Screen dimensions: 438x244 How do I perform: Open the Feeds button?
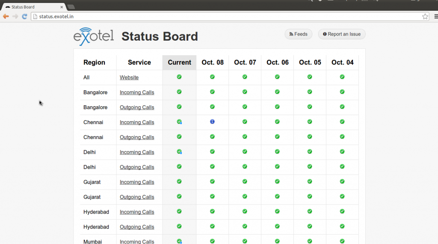coord(298,34)
